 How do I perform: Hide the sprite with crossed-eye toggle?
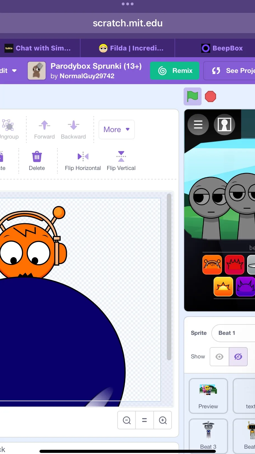238,356
